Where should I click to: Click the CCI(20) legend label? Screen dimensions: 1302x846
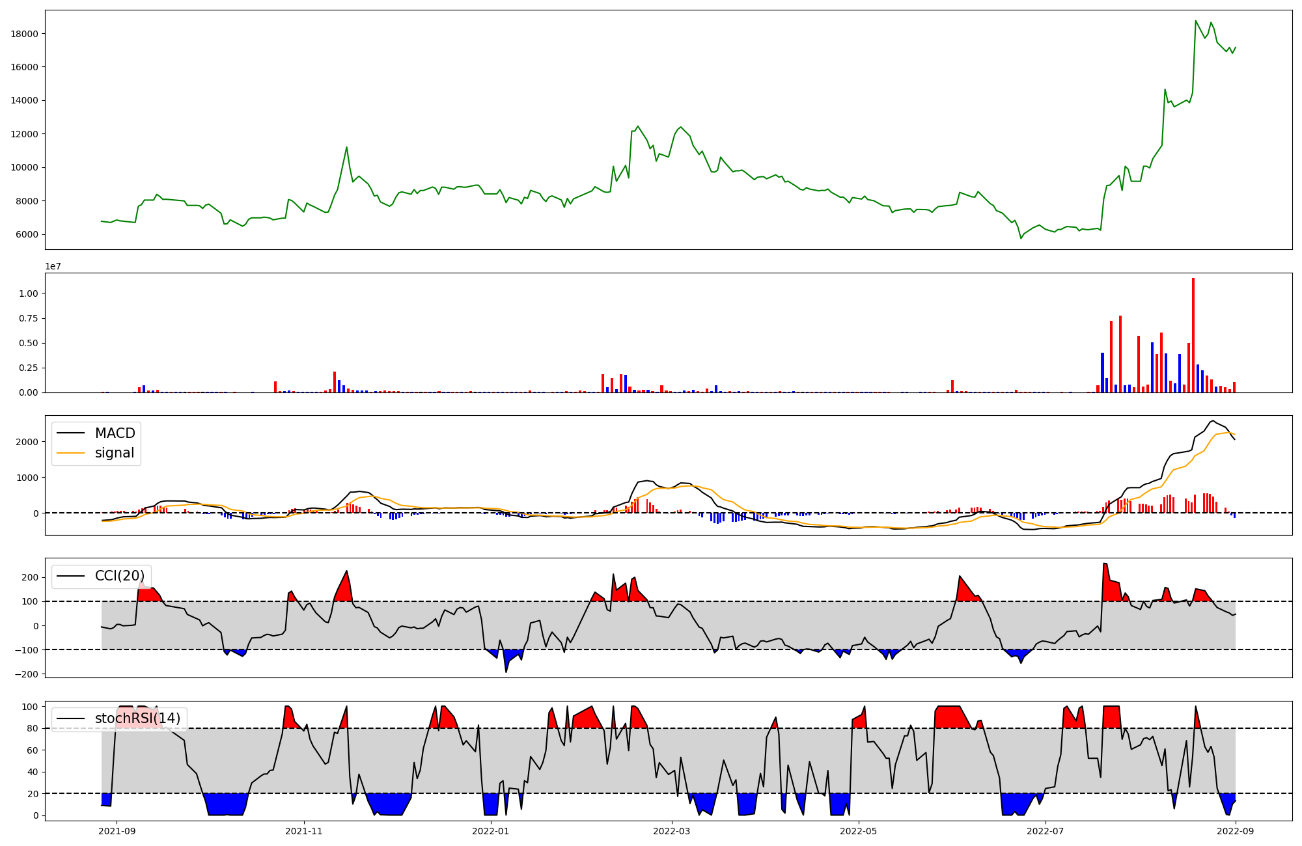point(120,576)
